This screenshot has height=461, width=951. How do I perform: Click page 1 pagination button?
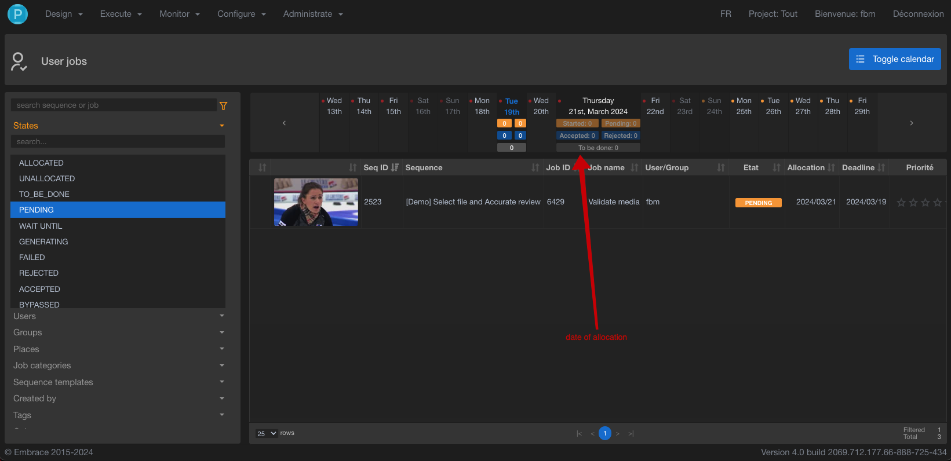[605, 433]
